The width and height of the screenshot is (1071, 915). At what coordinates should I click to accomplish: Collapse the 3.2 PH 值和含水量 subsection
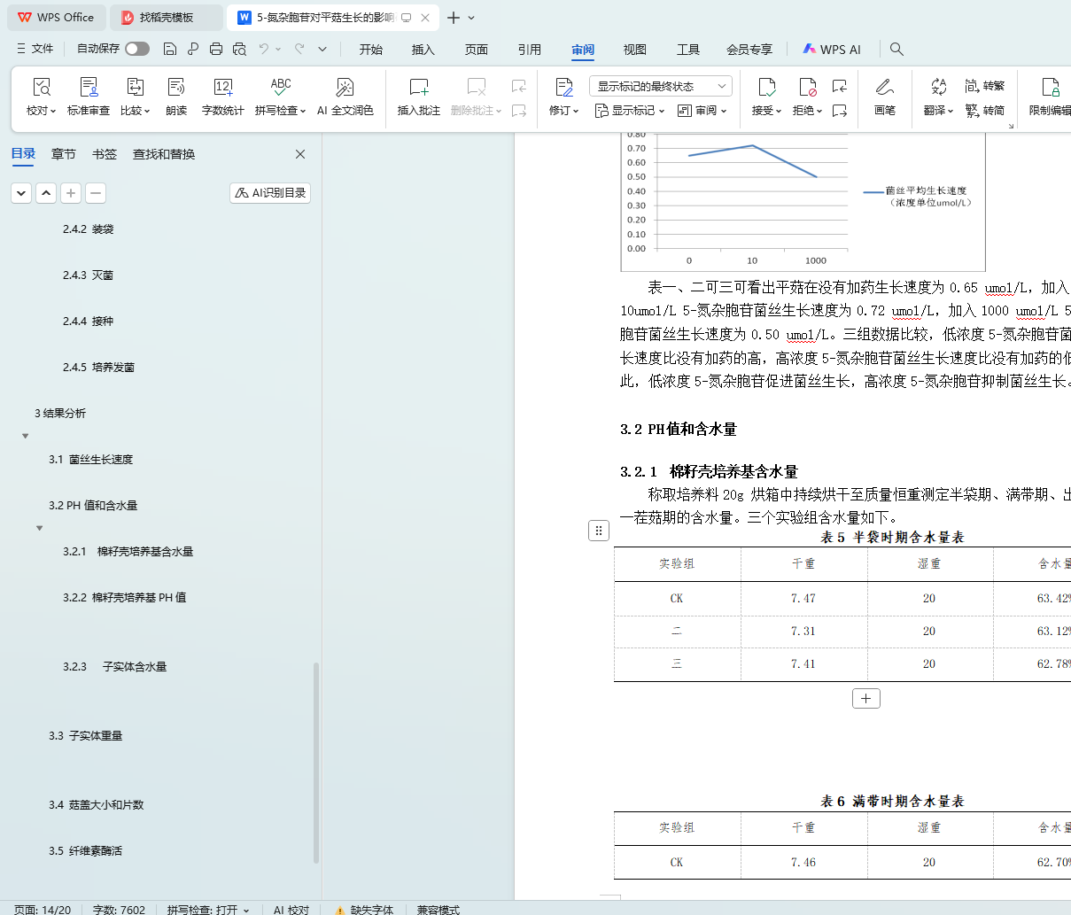point(40,528)
